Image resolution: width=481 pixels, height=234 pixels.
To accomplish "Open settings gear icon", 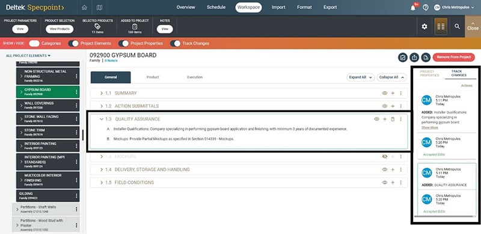I will coord(424,26).
